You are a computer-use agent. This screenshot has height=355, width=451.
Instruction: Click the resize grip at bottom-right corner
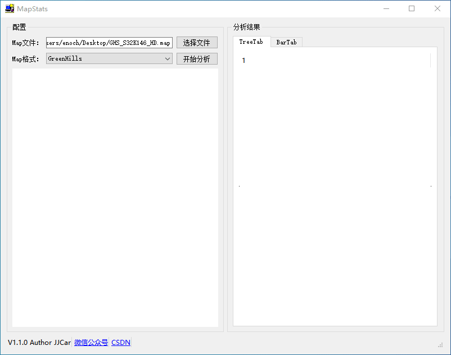pos(441,345)
